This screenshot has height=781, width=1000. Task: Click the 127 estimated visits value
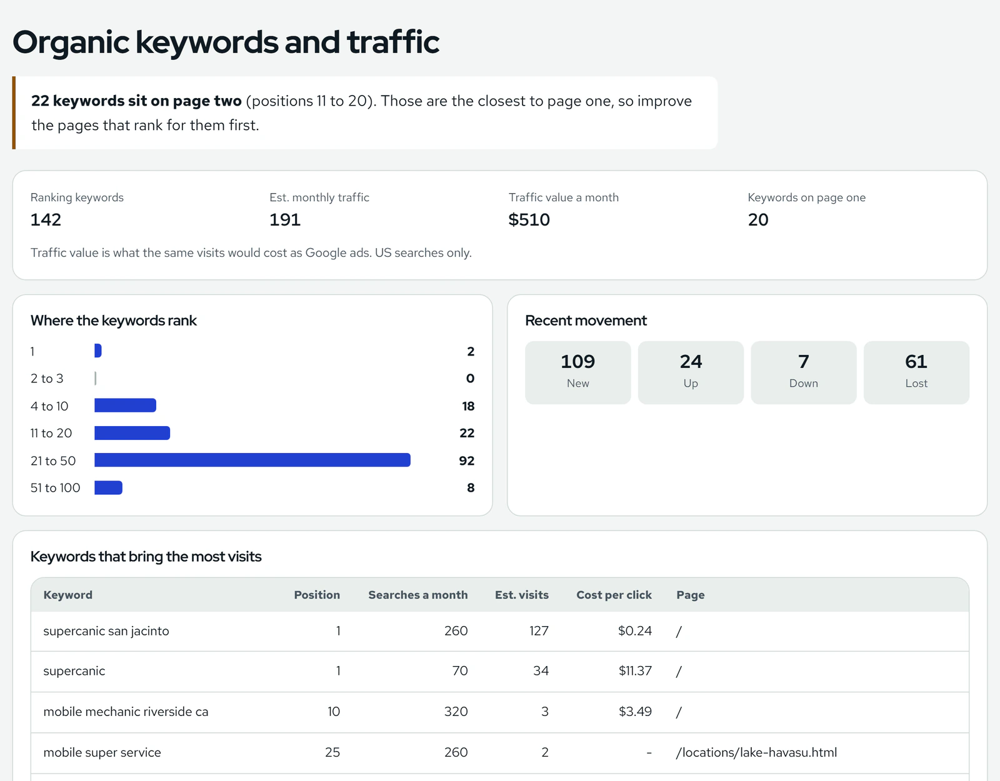click(539, 631)
